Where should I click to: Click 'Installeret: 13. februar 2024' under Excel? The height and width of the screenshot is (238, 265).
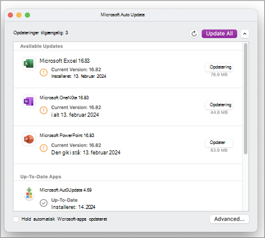[79, 76]
